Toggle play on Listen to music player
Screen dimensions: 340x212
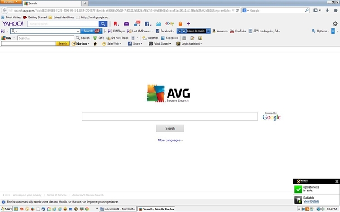click(x=179, y=31)
